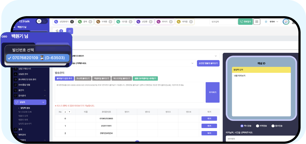Click the 추가하기 button
Screen dimensions: 306x144
(212, 92)
